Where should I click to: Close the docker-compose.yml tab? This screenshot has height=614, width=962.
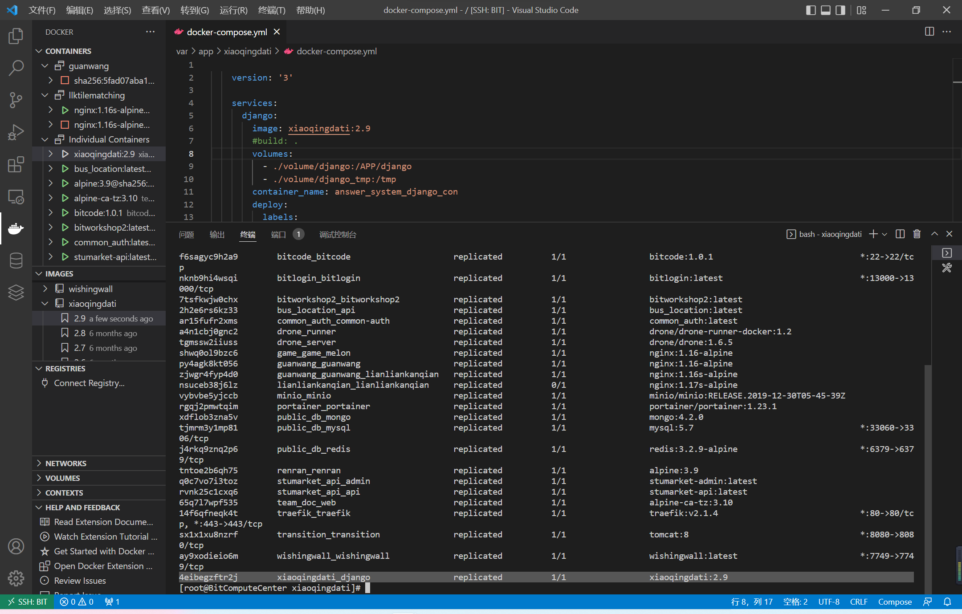(x=277, y=32)
